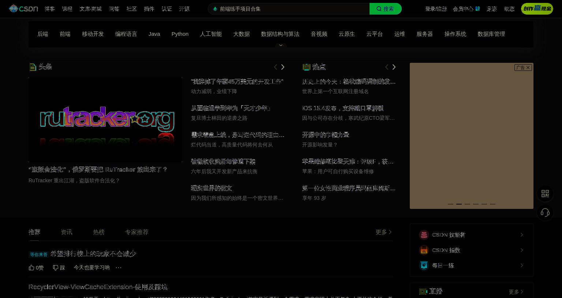The height and width of the screenshot is (298, 562).
Task: Click thumbs-up 0赞 icon
Action: point(31,268)
